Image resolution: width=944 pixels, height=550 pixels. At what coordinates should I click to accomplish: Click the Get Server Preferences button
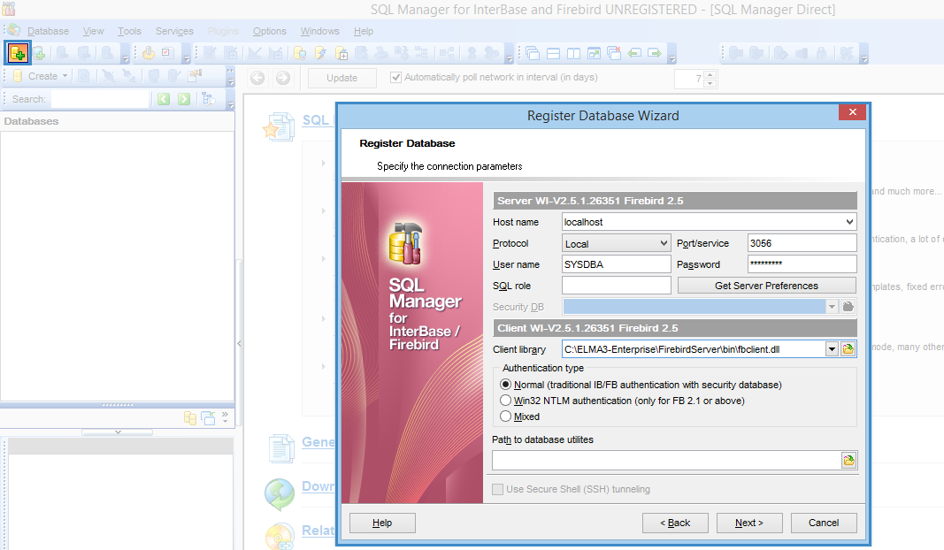coord(766,286)
